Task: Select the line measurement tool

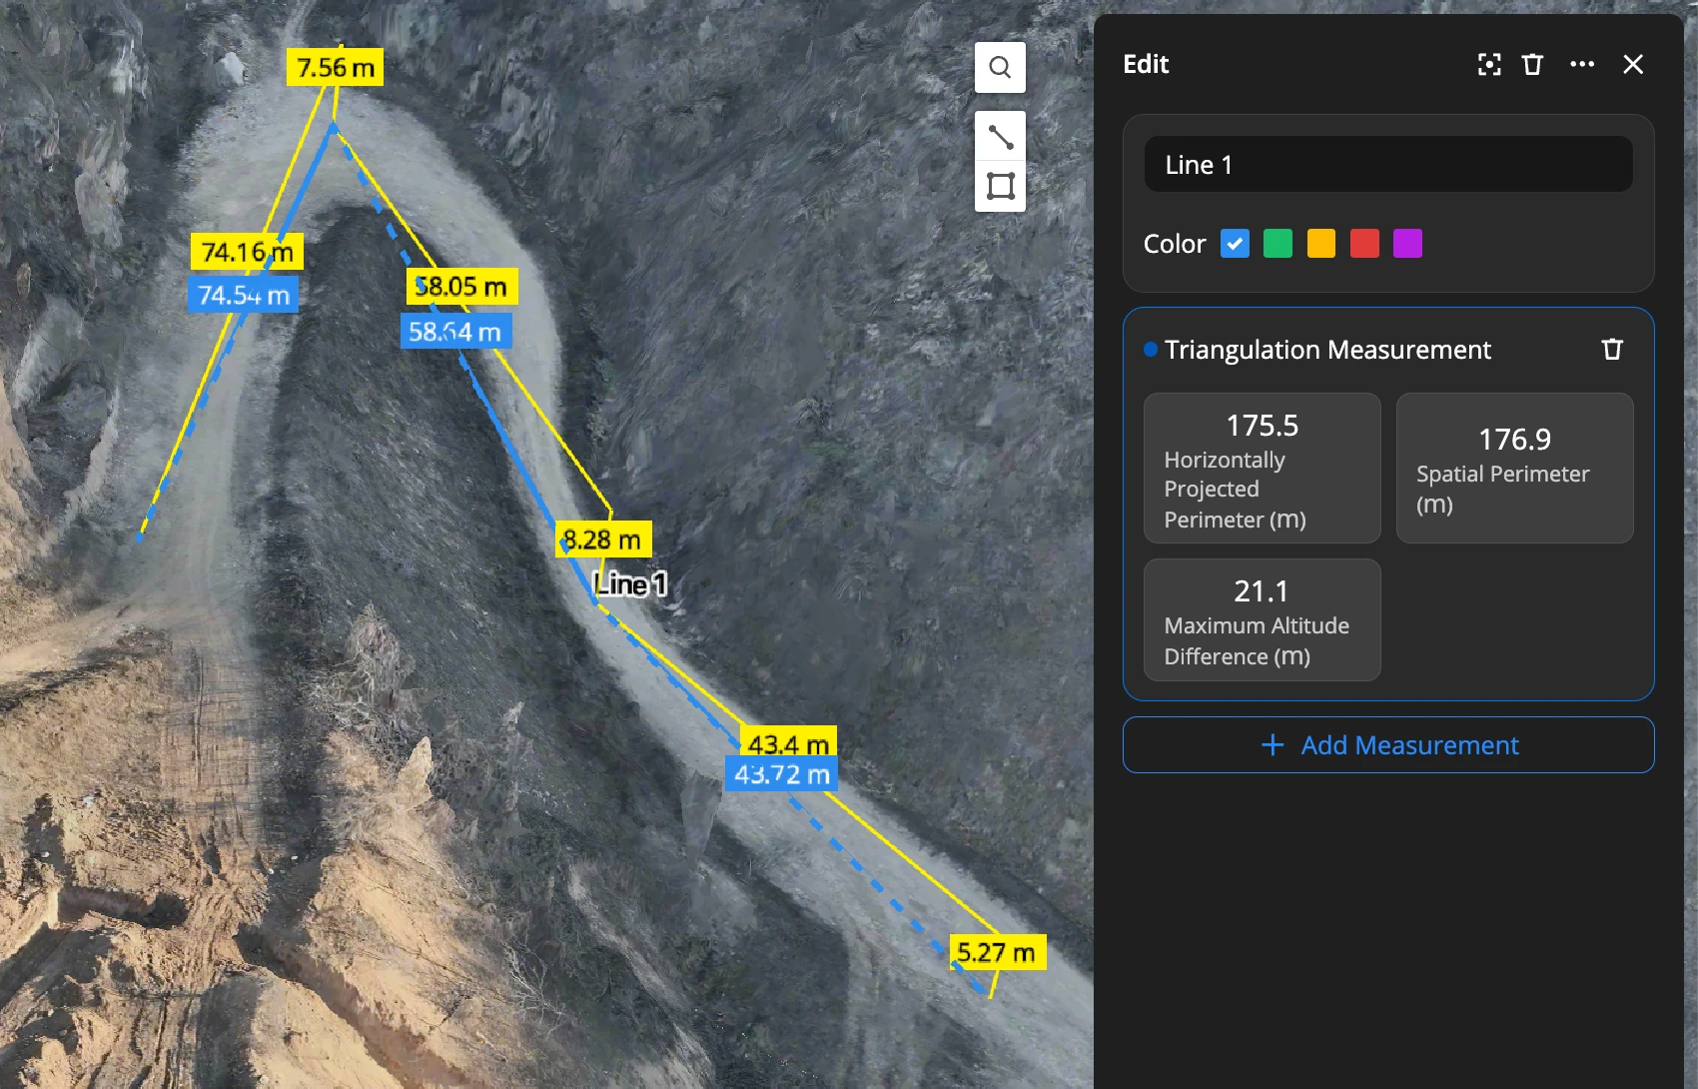Action: point(1000,136)
